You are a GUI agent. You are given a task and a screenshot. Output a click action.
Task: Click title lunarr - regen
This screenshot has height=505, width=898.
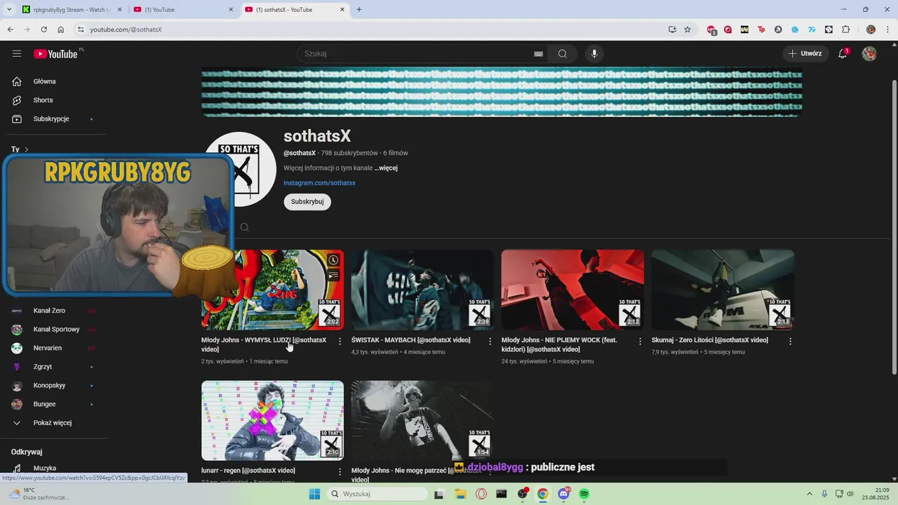[x=248, y=471]
